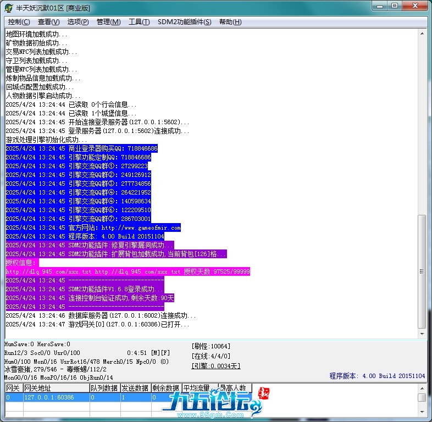The height and width of the screenshot is (422, 432).
Task: Click the application icon in title bar
Action: coord(9,8)
